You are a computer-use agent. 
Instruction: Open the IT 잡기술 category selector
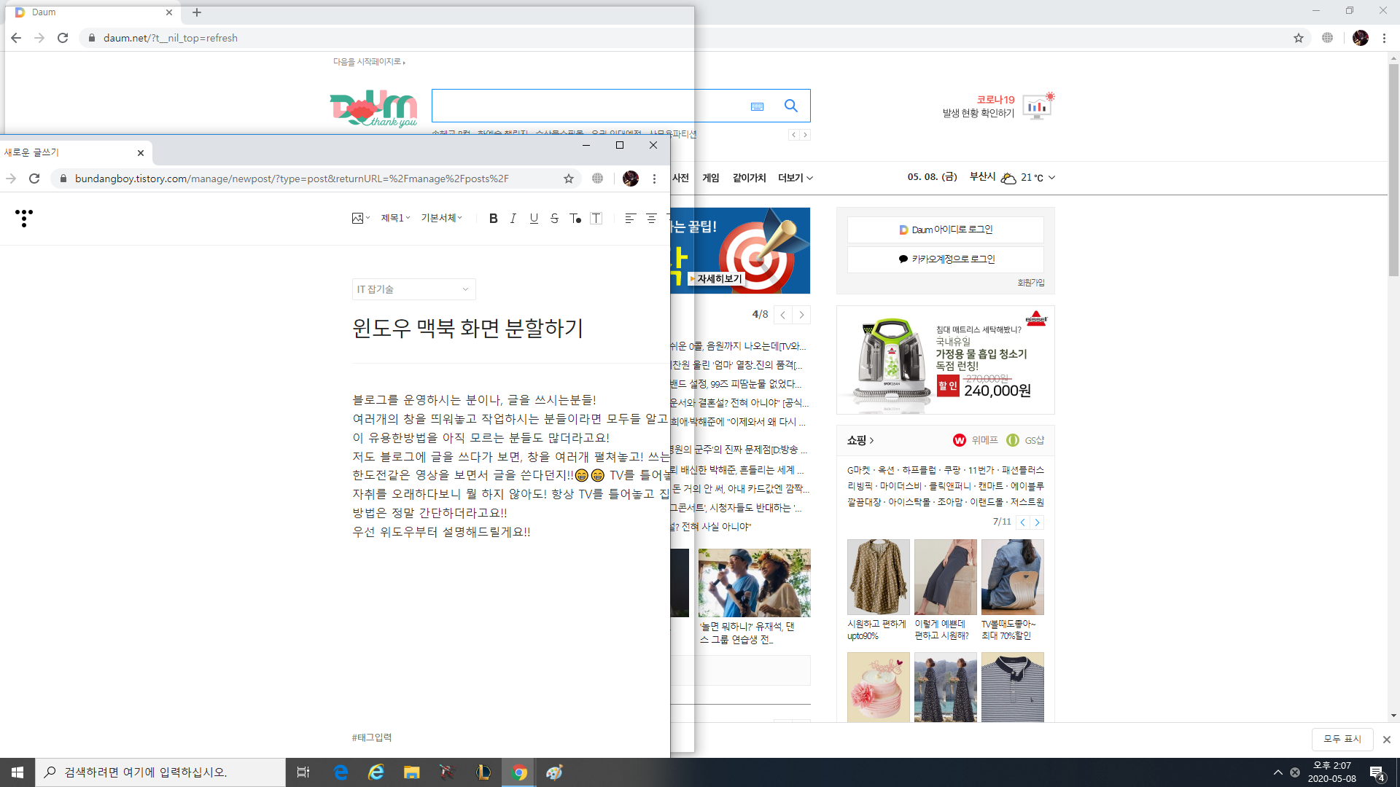click(x=413, y=289)
